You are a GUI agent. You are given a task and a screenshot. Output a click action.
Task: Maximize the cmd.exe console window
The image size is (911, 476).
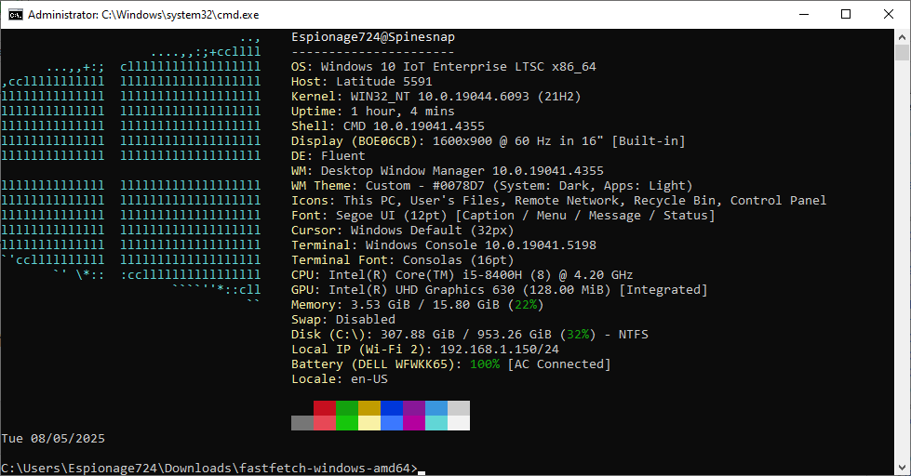point(846,15)
